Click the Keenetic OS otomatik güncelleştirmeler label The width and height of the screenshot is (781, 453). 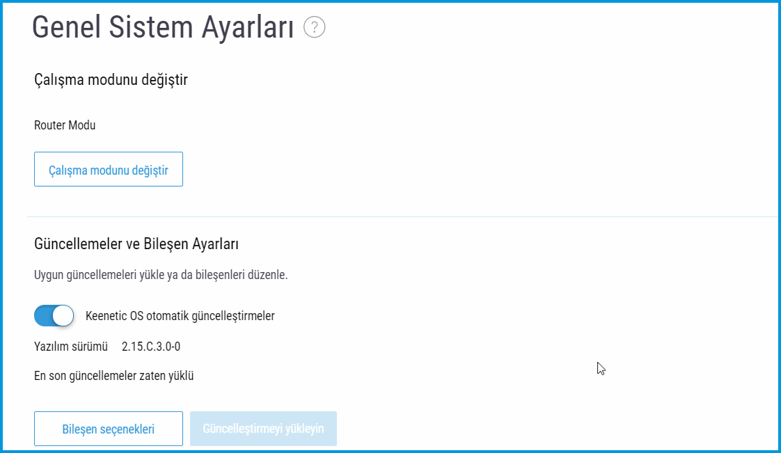pyautogui.click(x=180, y=316)
